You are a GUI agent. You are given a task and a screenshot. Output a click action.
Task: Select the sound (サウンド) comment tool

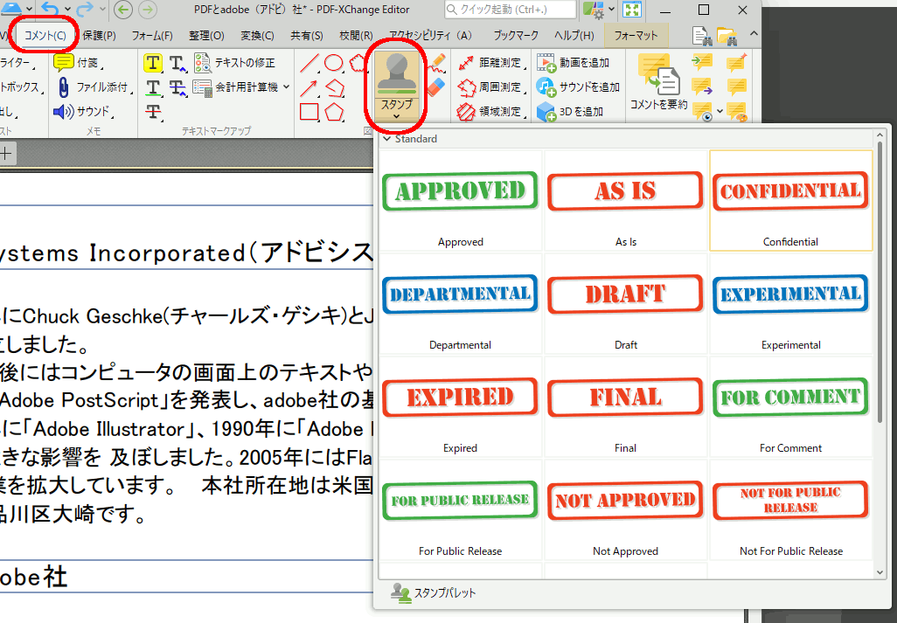(83, 112)
